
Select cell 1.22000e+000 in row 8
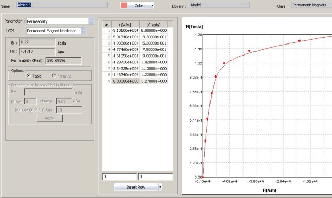153,75
